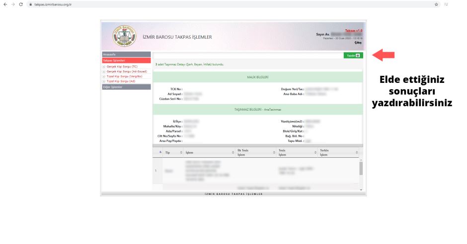
Task: Click the TCK No label
Action: (x=176, y=89)
